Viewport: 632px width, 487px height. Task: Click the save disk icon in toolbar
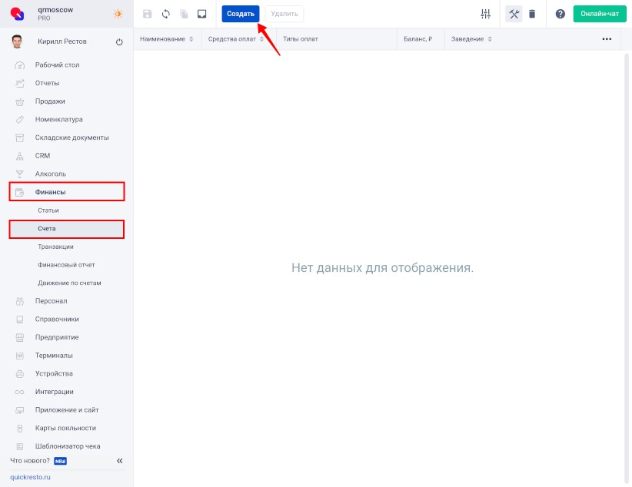coord(148,14)
